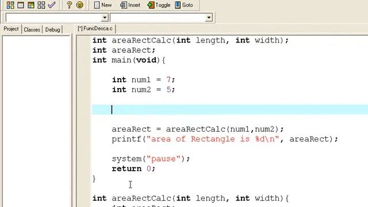Click the 'int num2 = 5;' line
Screen dimensions: 368x207
(143, 90)
